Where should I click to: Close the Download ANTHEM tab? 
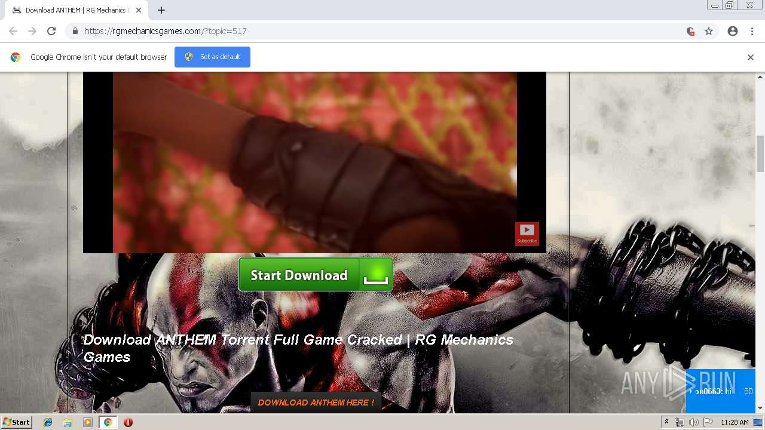(x=139, y=10)
